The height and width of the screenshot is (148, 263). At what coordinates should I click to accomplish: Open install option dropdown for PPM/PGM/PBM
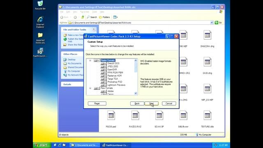pyautogui.click(x=103, y=73)
